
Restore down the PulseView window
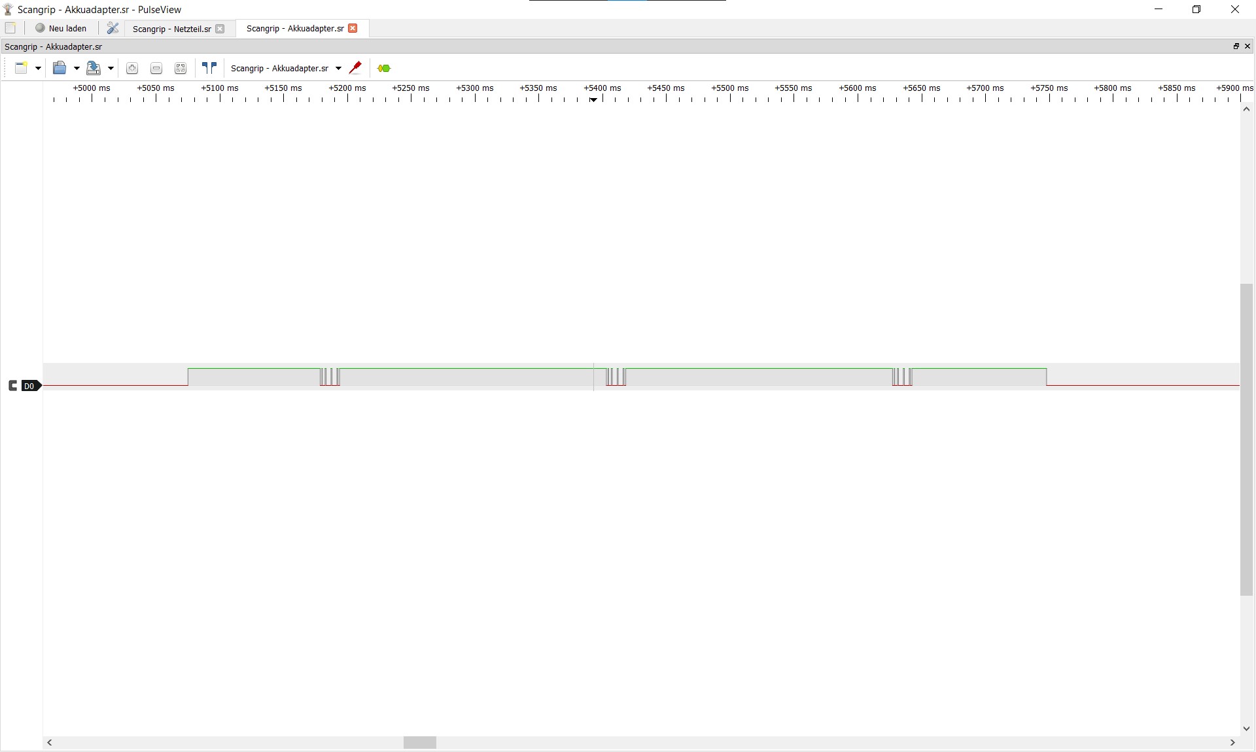pos(1196,9)
